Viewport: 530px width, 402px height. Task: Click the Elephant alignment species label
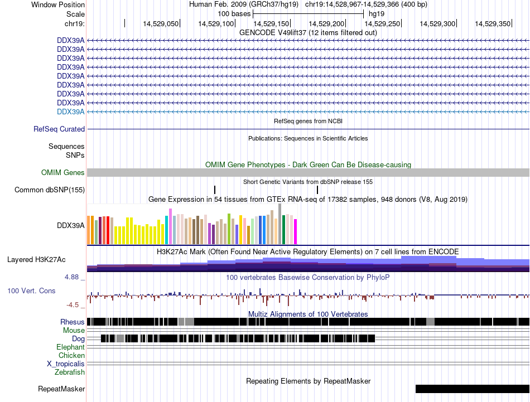coord(71,347)
